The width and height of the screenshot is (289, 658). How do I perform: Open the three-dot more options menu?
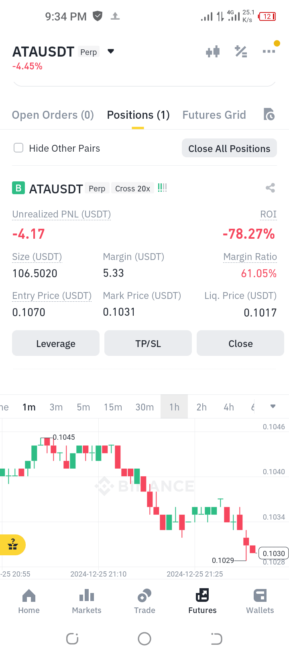tap(269, 51)
